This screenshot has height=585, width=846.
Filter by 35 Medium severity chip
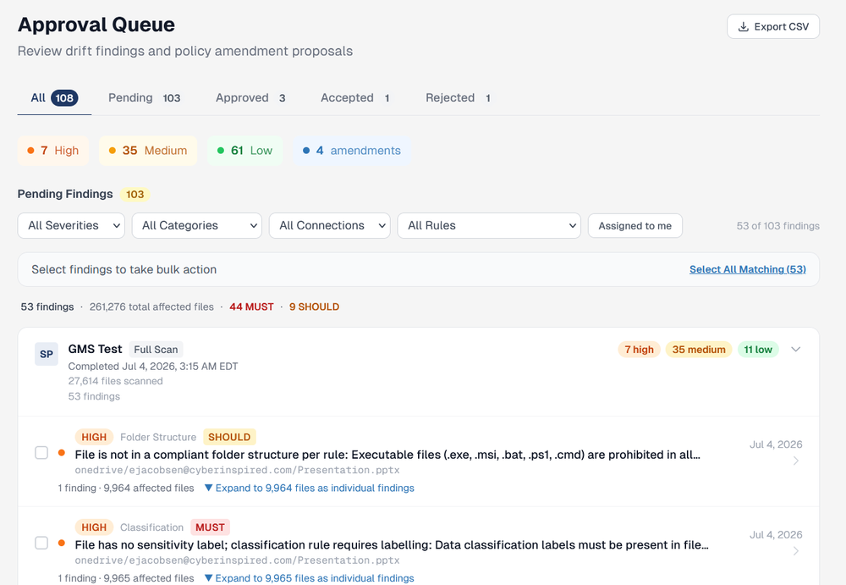(148, 150)
